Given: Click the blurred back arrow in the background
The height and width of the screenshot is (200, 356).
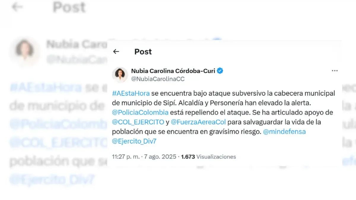Looking at the screenshot, I should click(17, 7).
